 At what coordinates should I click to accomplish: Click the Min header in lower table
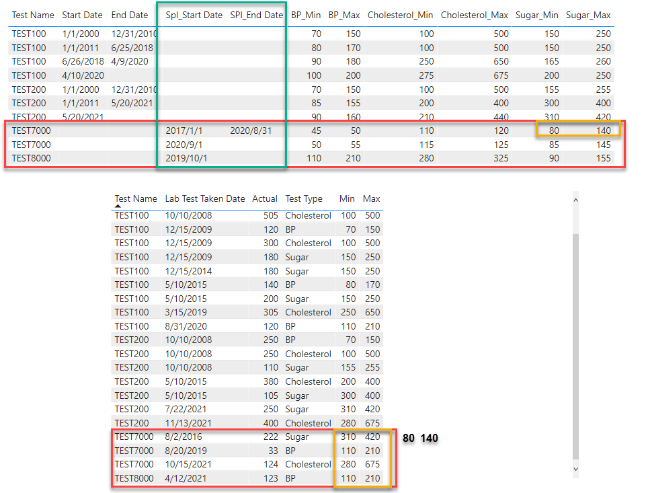point(347,198)
